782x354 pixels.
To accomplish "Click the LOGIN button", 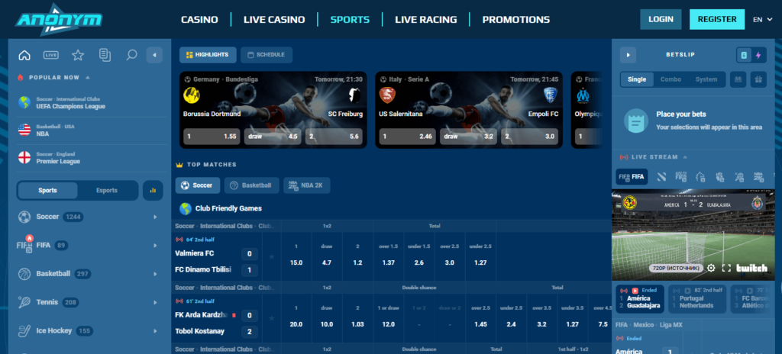I will tap(661, 19).
